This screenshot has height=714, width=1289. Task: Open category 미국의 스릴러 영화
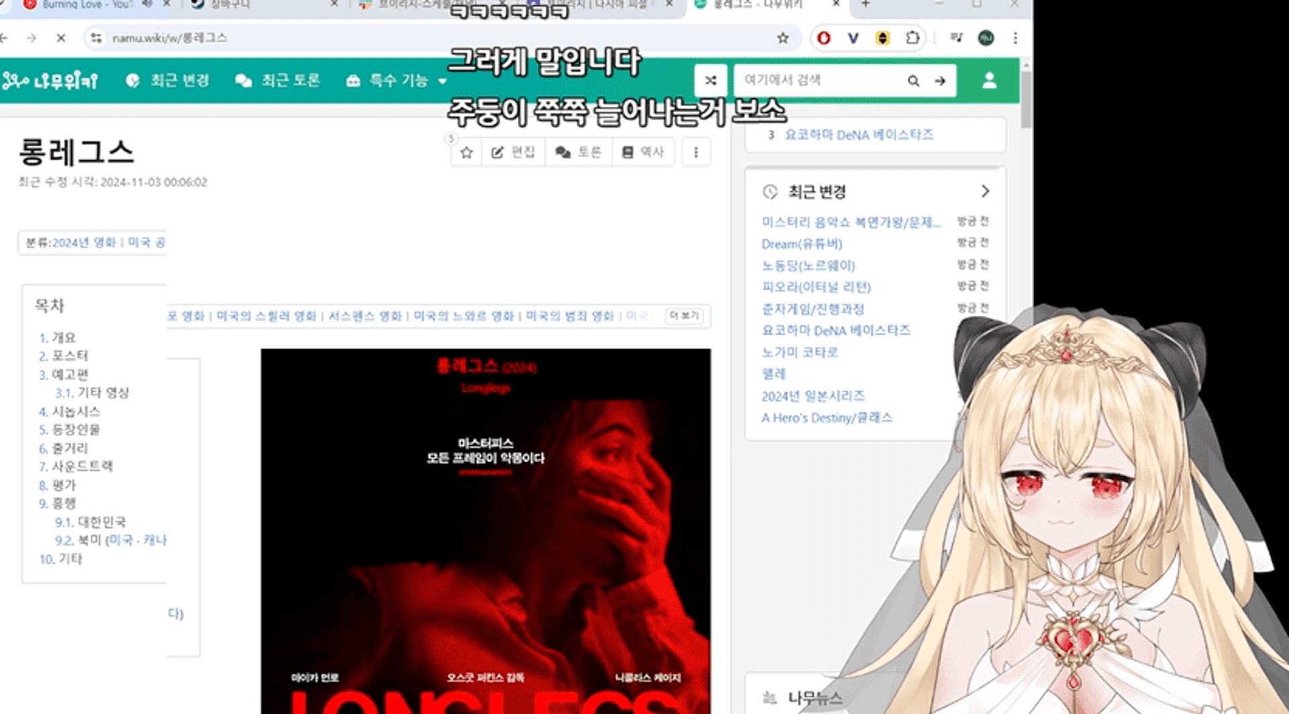266,316
